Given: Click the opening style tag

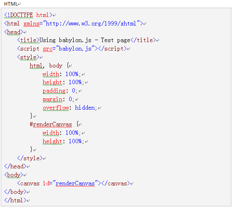Looking at the screenshot, I should (28, 57).
